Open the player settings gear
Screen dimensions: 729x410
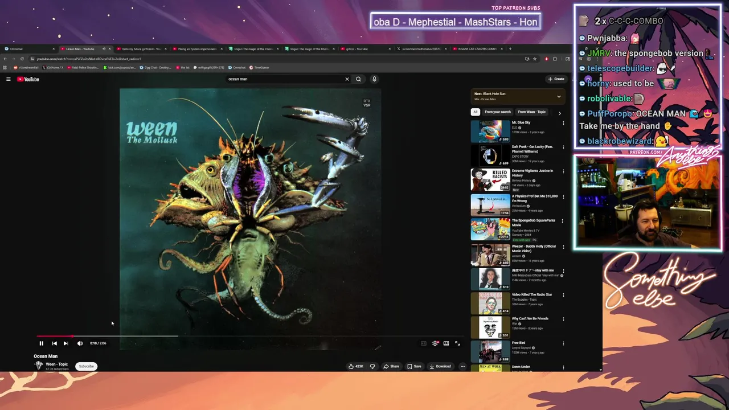click(x=435, y=343)
